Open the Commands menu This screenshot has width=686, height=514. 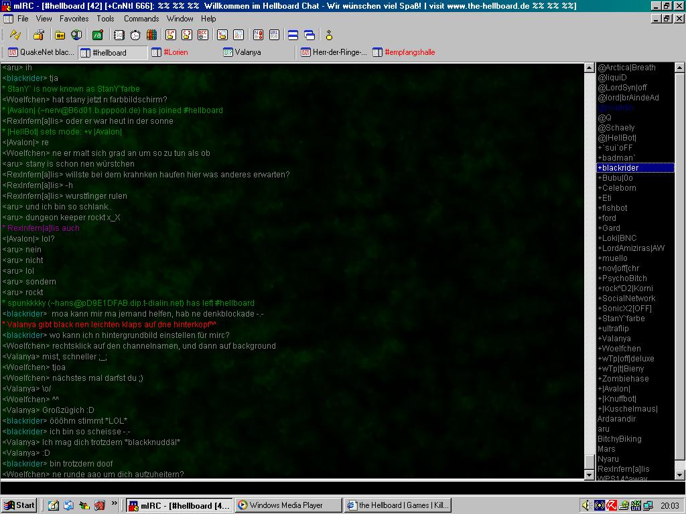tap(141, 19)
